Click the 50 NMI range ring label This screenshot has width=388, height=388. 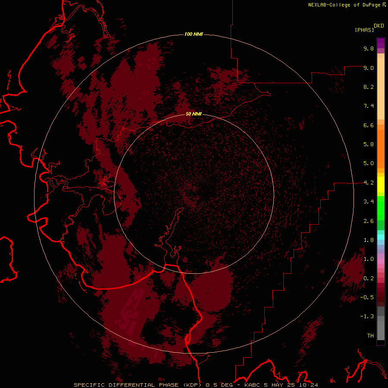point(194,114)
